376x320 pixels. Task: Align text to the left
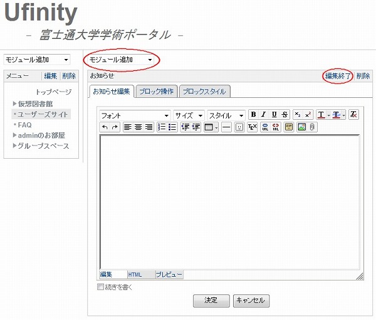click(128, 127)
